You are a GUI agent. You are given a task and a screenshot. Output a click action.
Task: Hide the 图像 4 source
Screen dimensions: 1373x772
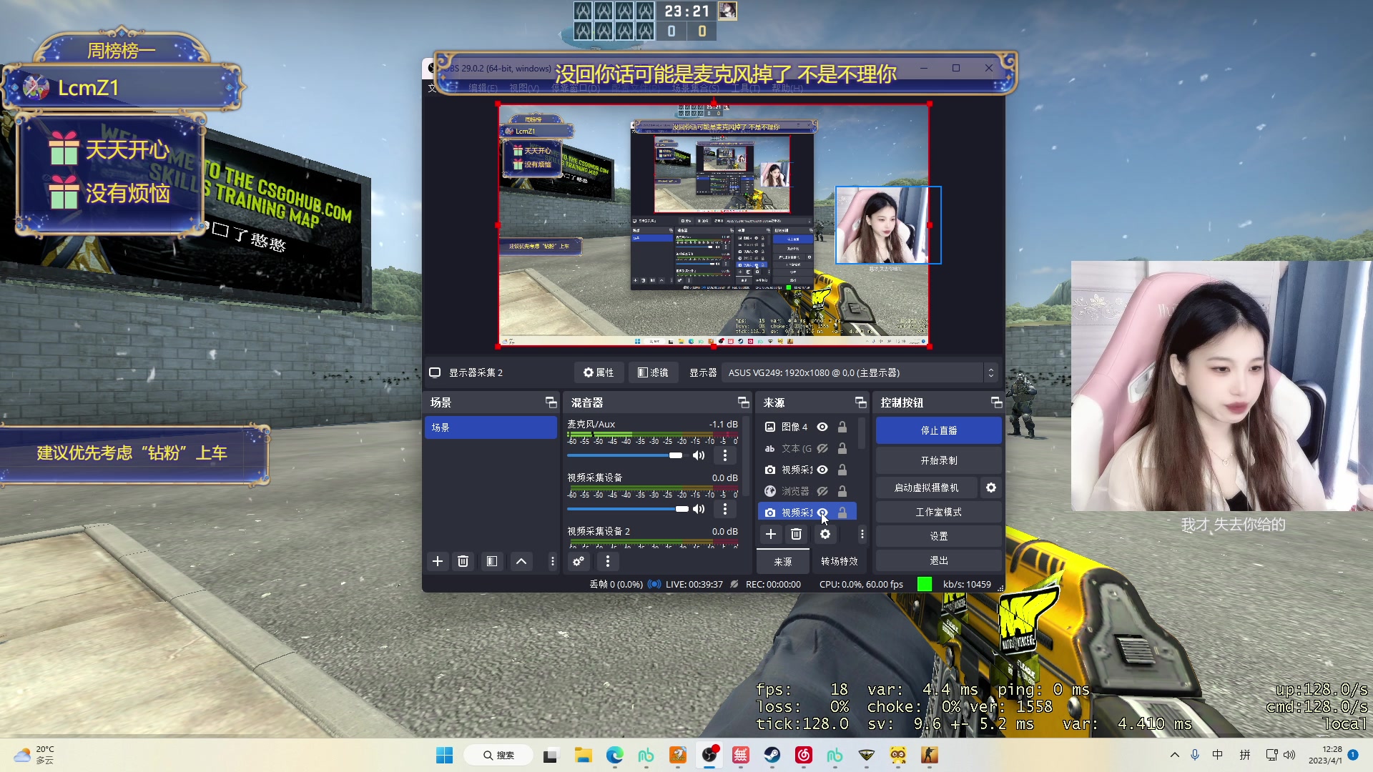pos(822,427)
